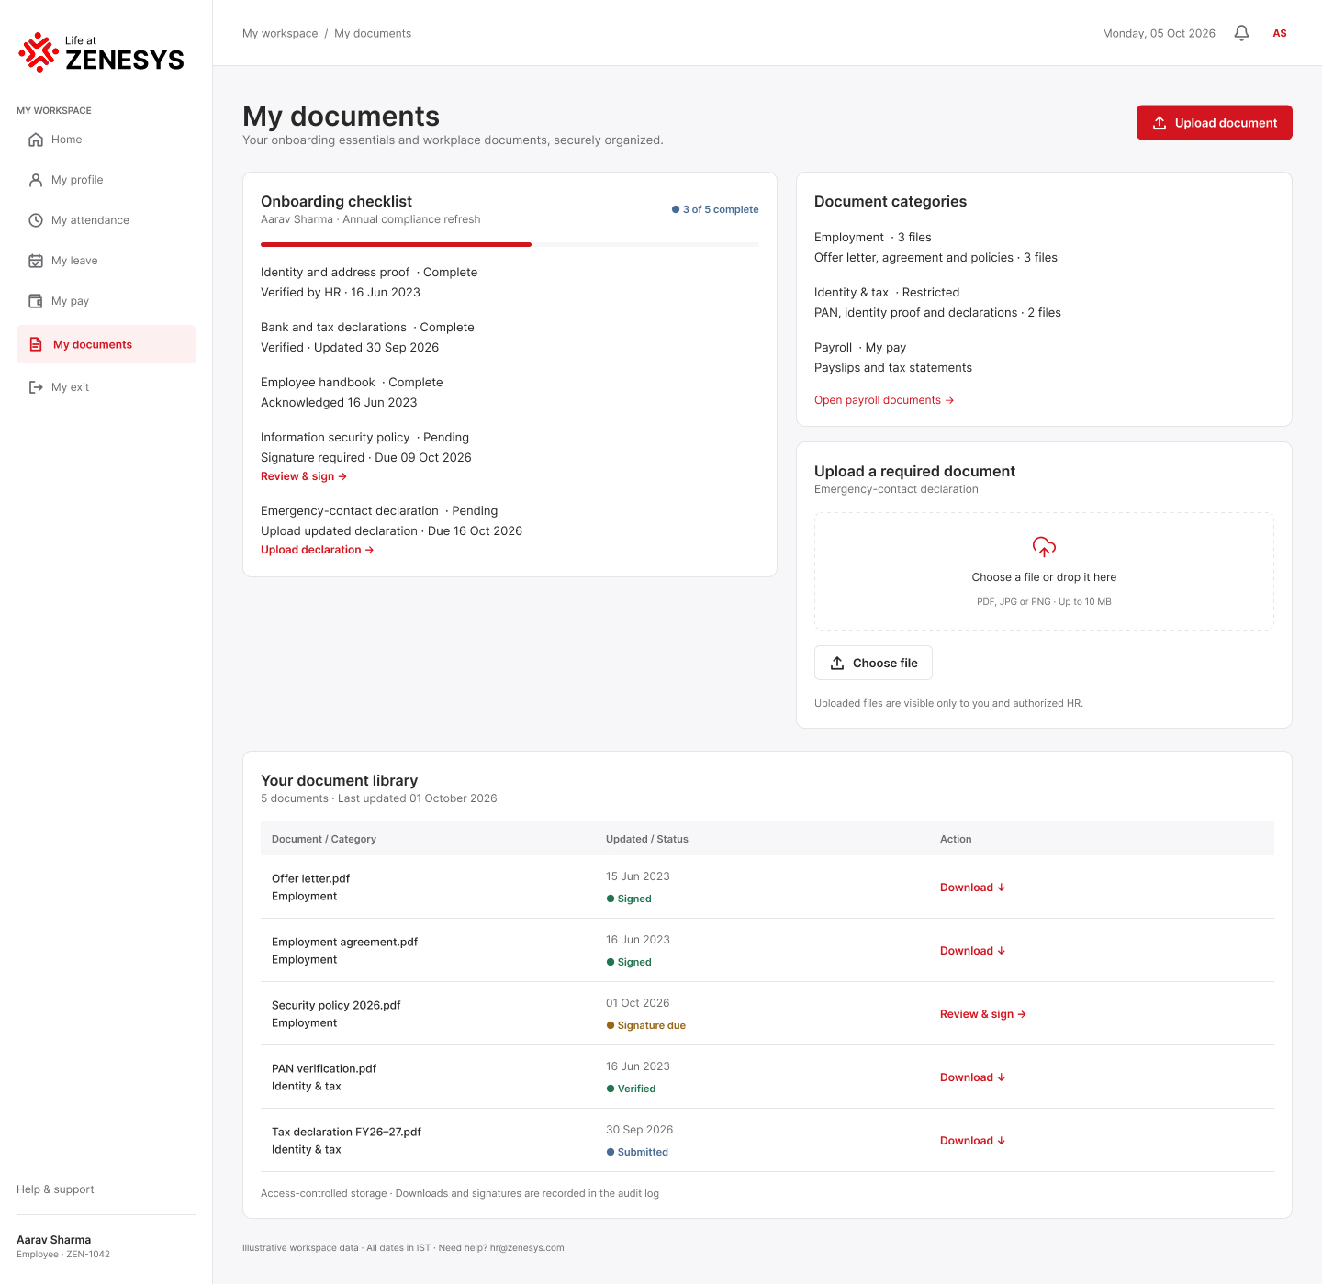
Task: Click the My pay wallet icon
Action: tap(36, 301)
